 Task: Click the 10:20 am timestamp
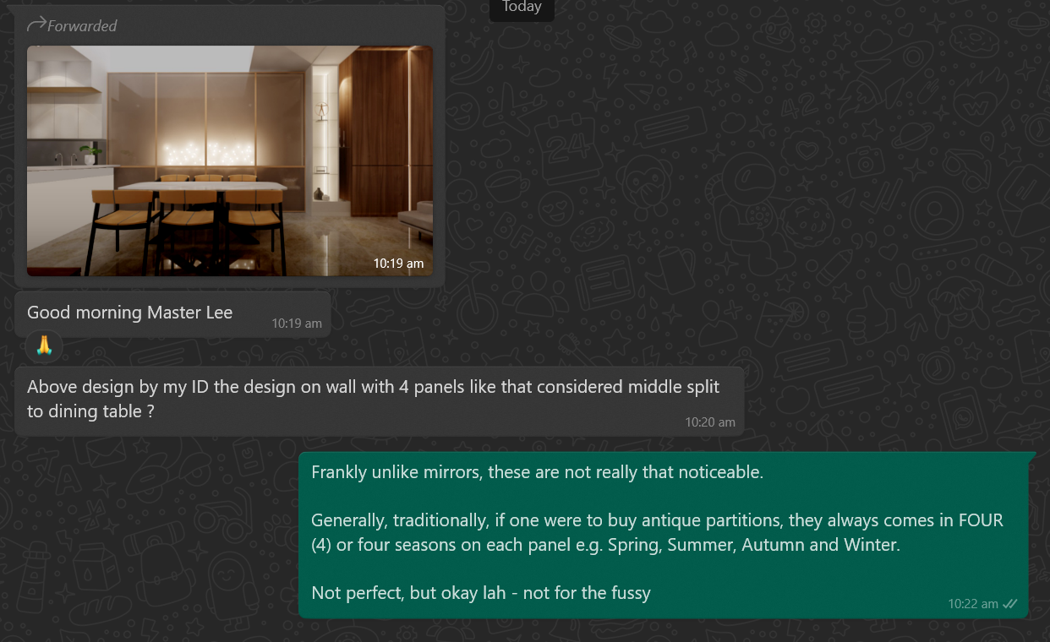point(710,422)
